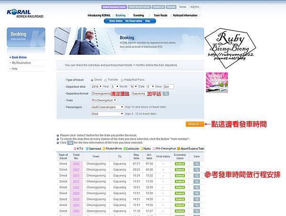286x216 pixels.
Task: Open fare details for 07:51 train
Action: [196, 164]
